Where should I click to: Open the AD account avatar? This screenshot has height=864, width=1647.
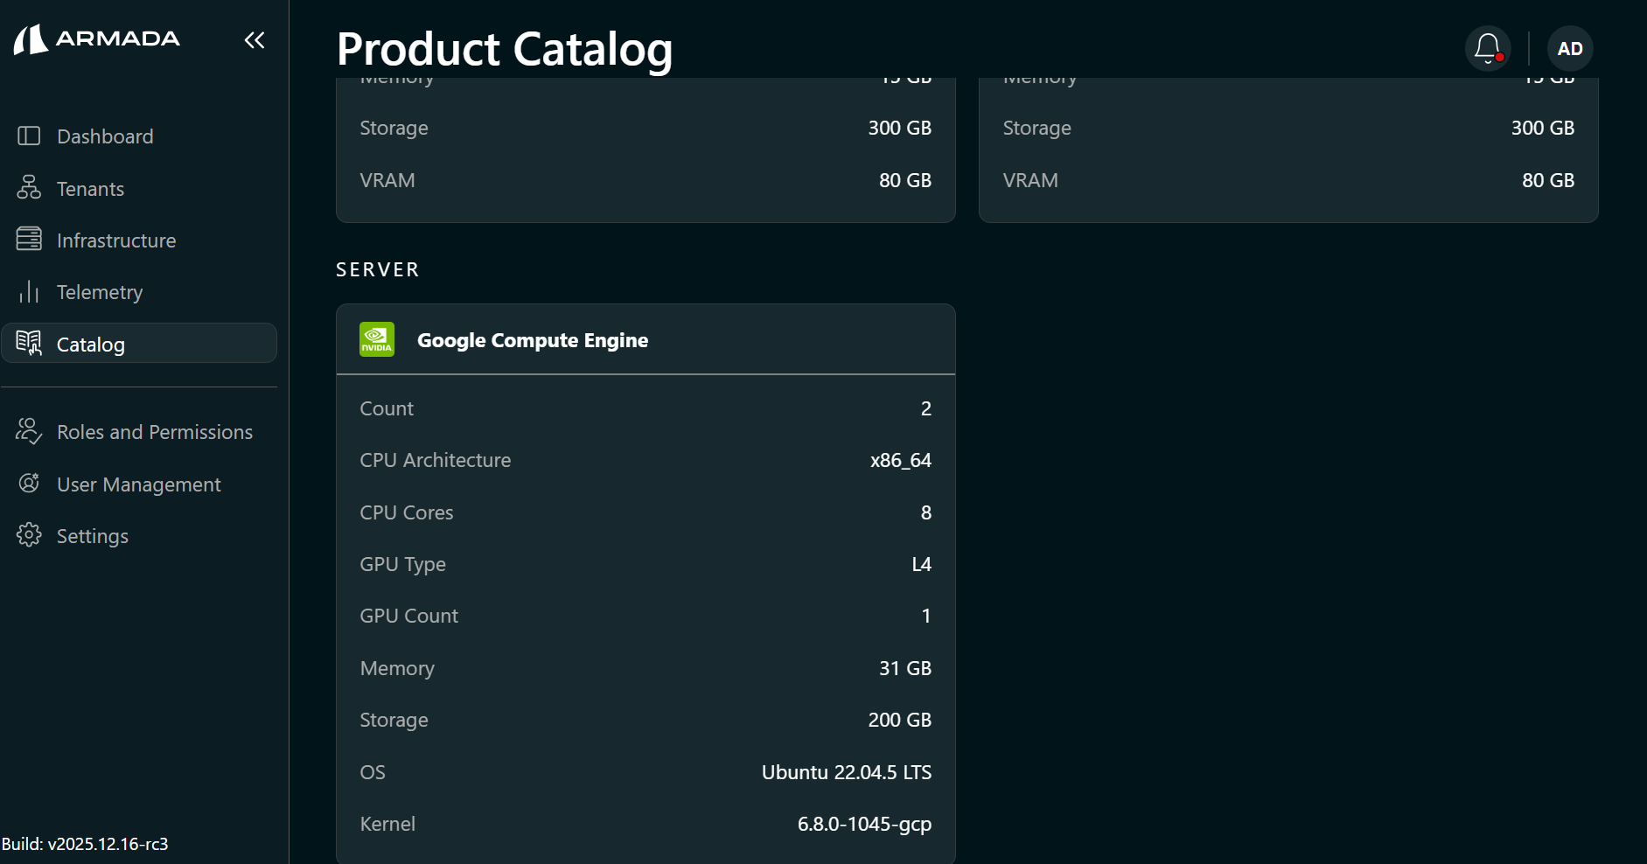pos(1569,48)
